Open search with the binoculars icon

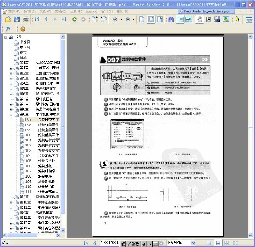click(171, 20)
